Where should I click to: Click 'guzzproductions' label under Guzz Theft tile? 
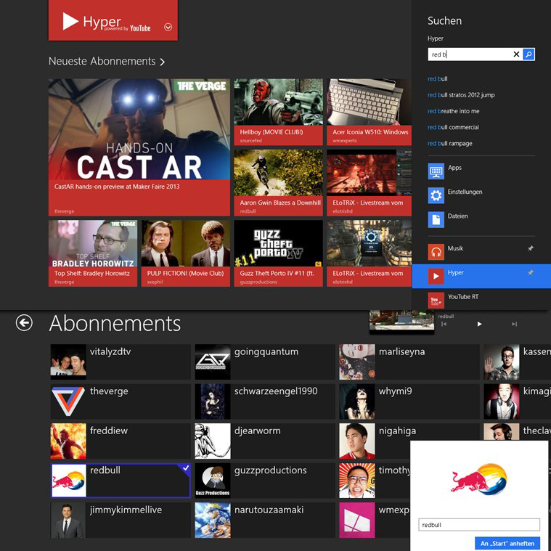(x=258, y=282)
